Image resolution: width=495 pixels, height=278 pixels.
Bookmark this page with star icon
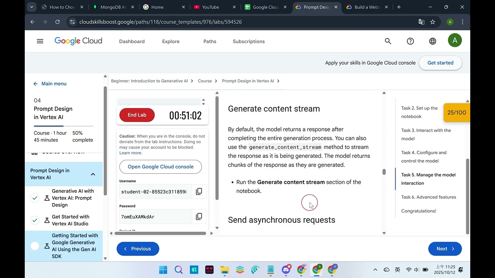click(433, 22)
